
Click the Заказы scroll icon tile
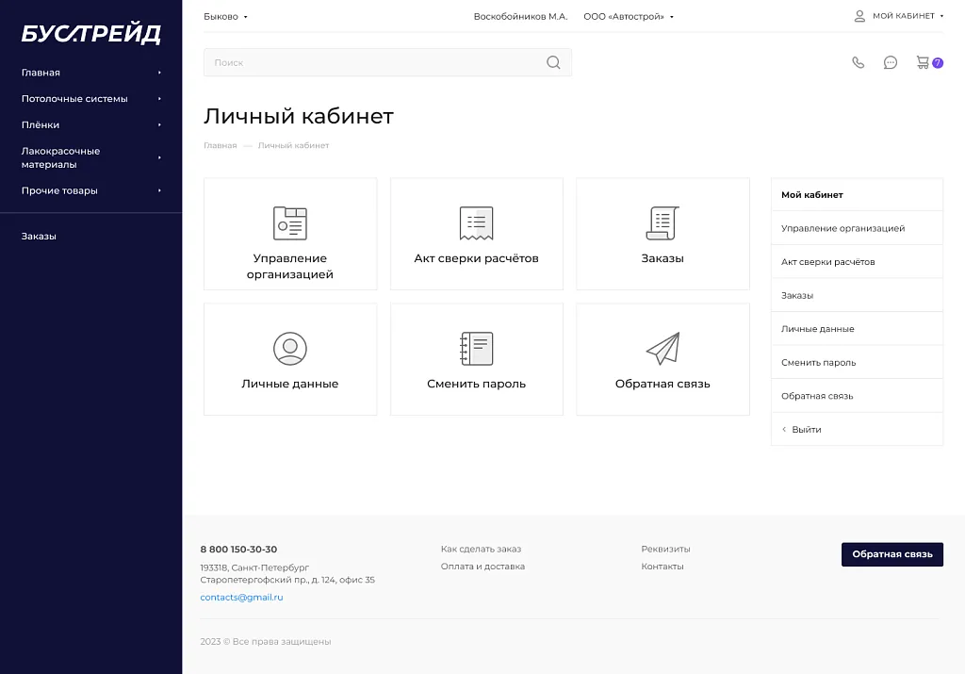(x=662, y=223)
